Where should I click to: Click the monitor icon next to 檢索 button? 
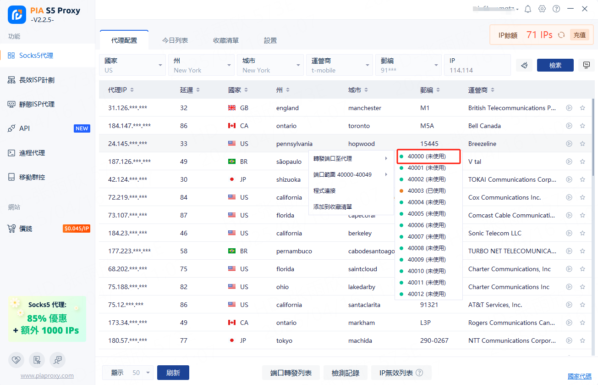[586, 65]
